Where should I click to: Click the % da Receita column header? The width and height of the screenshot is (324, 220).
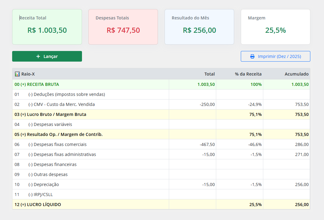coord(248,74)
